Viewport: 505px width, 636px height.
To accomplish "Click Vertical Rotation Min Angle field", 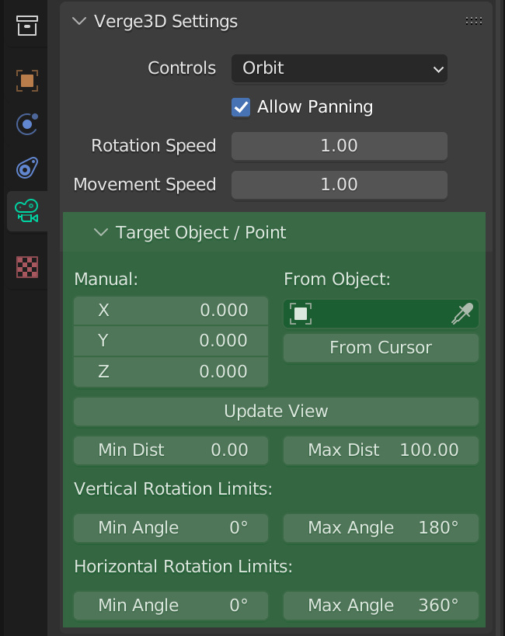I will pyautogui.click(x=171, y=528).
